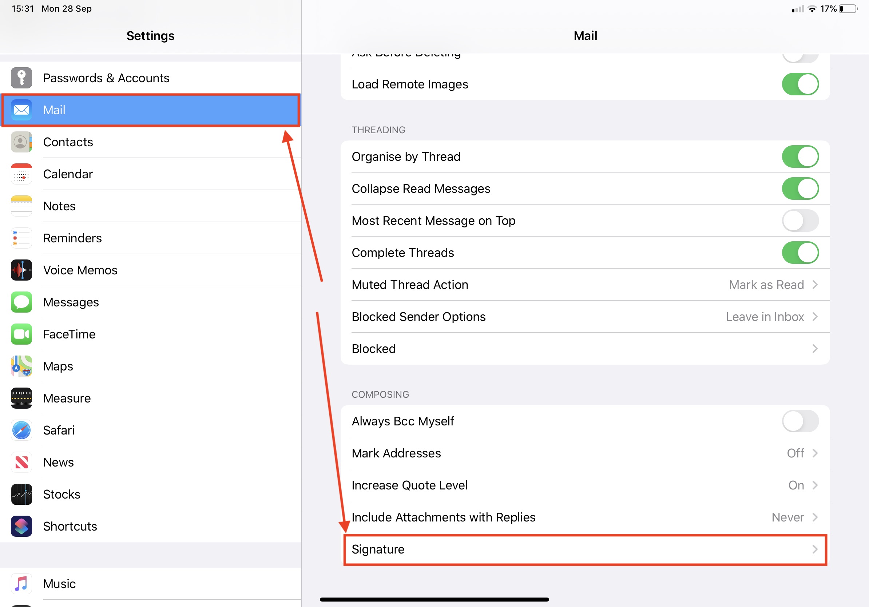Tap the Calendar icon

[x=21, y=174]
